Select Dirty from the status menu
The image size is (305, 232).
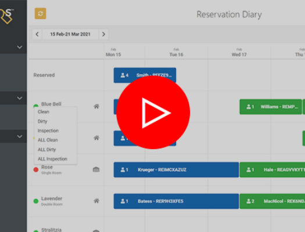(x=42, y=121)
